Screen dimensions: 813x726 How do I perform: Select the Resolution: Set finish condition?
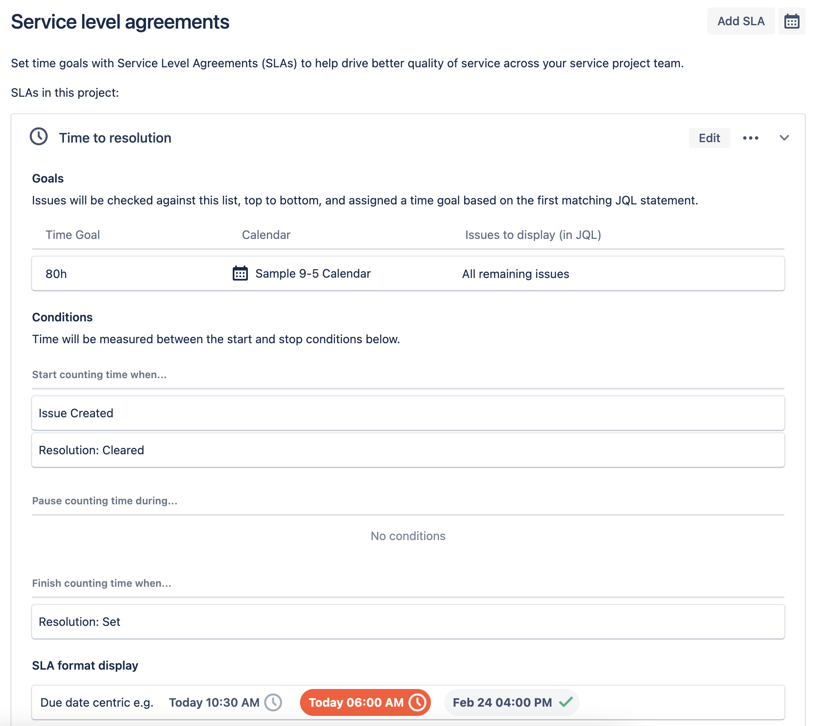tap(80, 622)
